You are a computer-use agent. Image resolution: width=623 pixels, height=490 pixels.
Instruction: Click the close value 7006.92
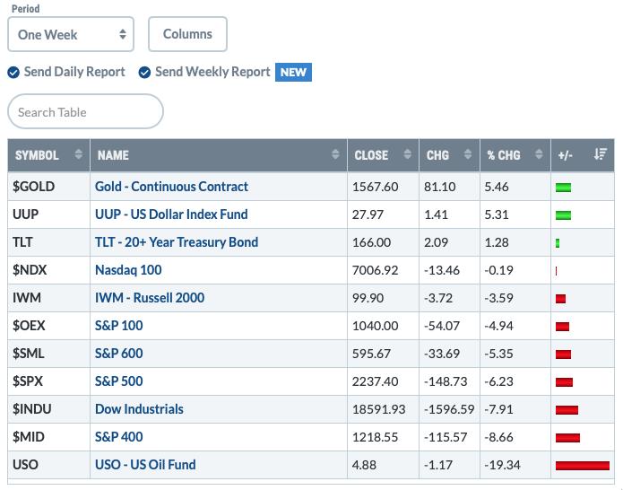click(375, 270)
